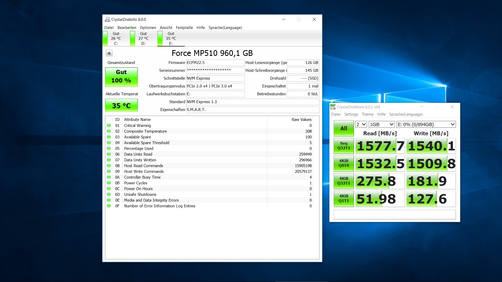Click the Eingeschaltet 1 mal value
The image size is (502, 282).
(x=303, y=86)
